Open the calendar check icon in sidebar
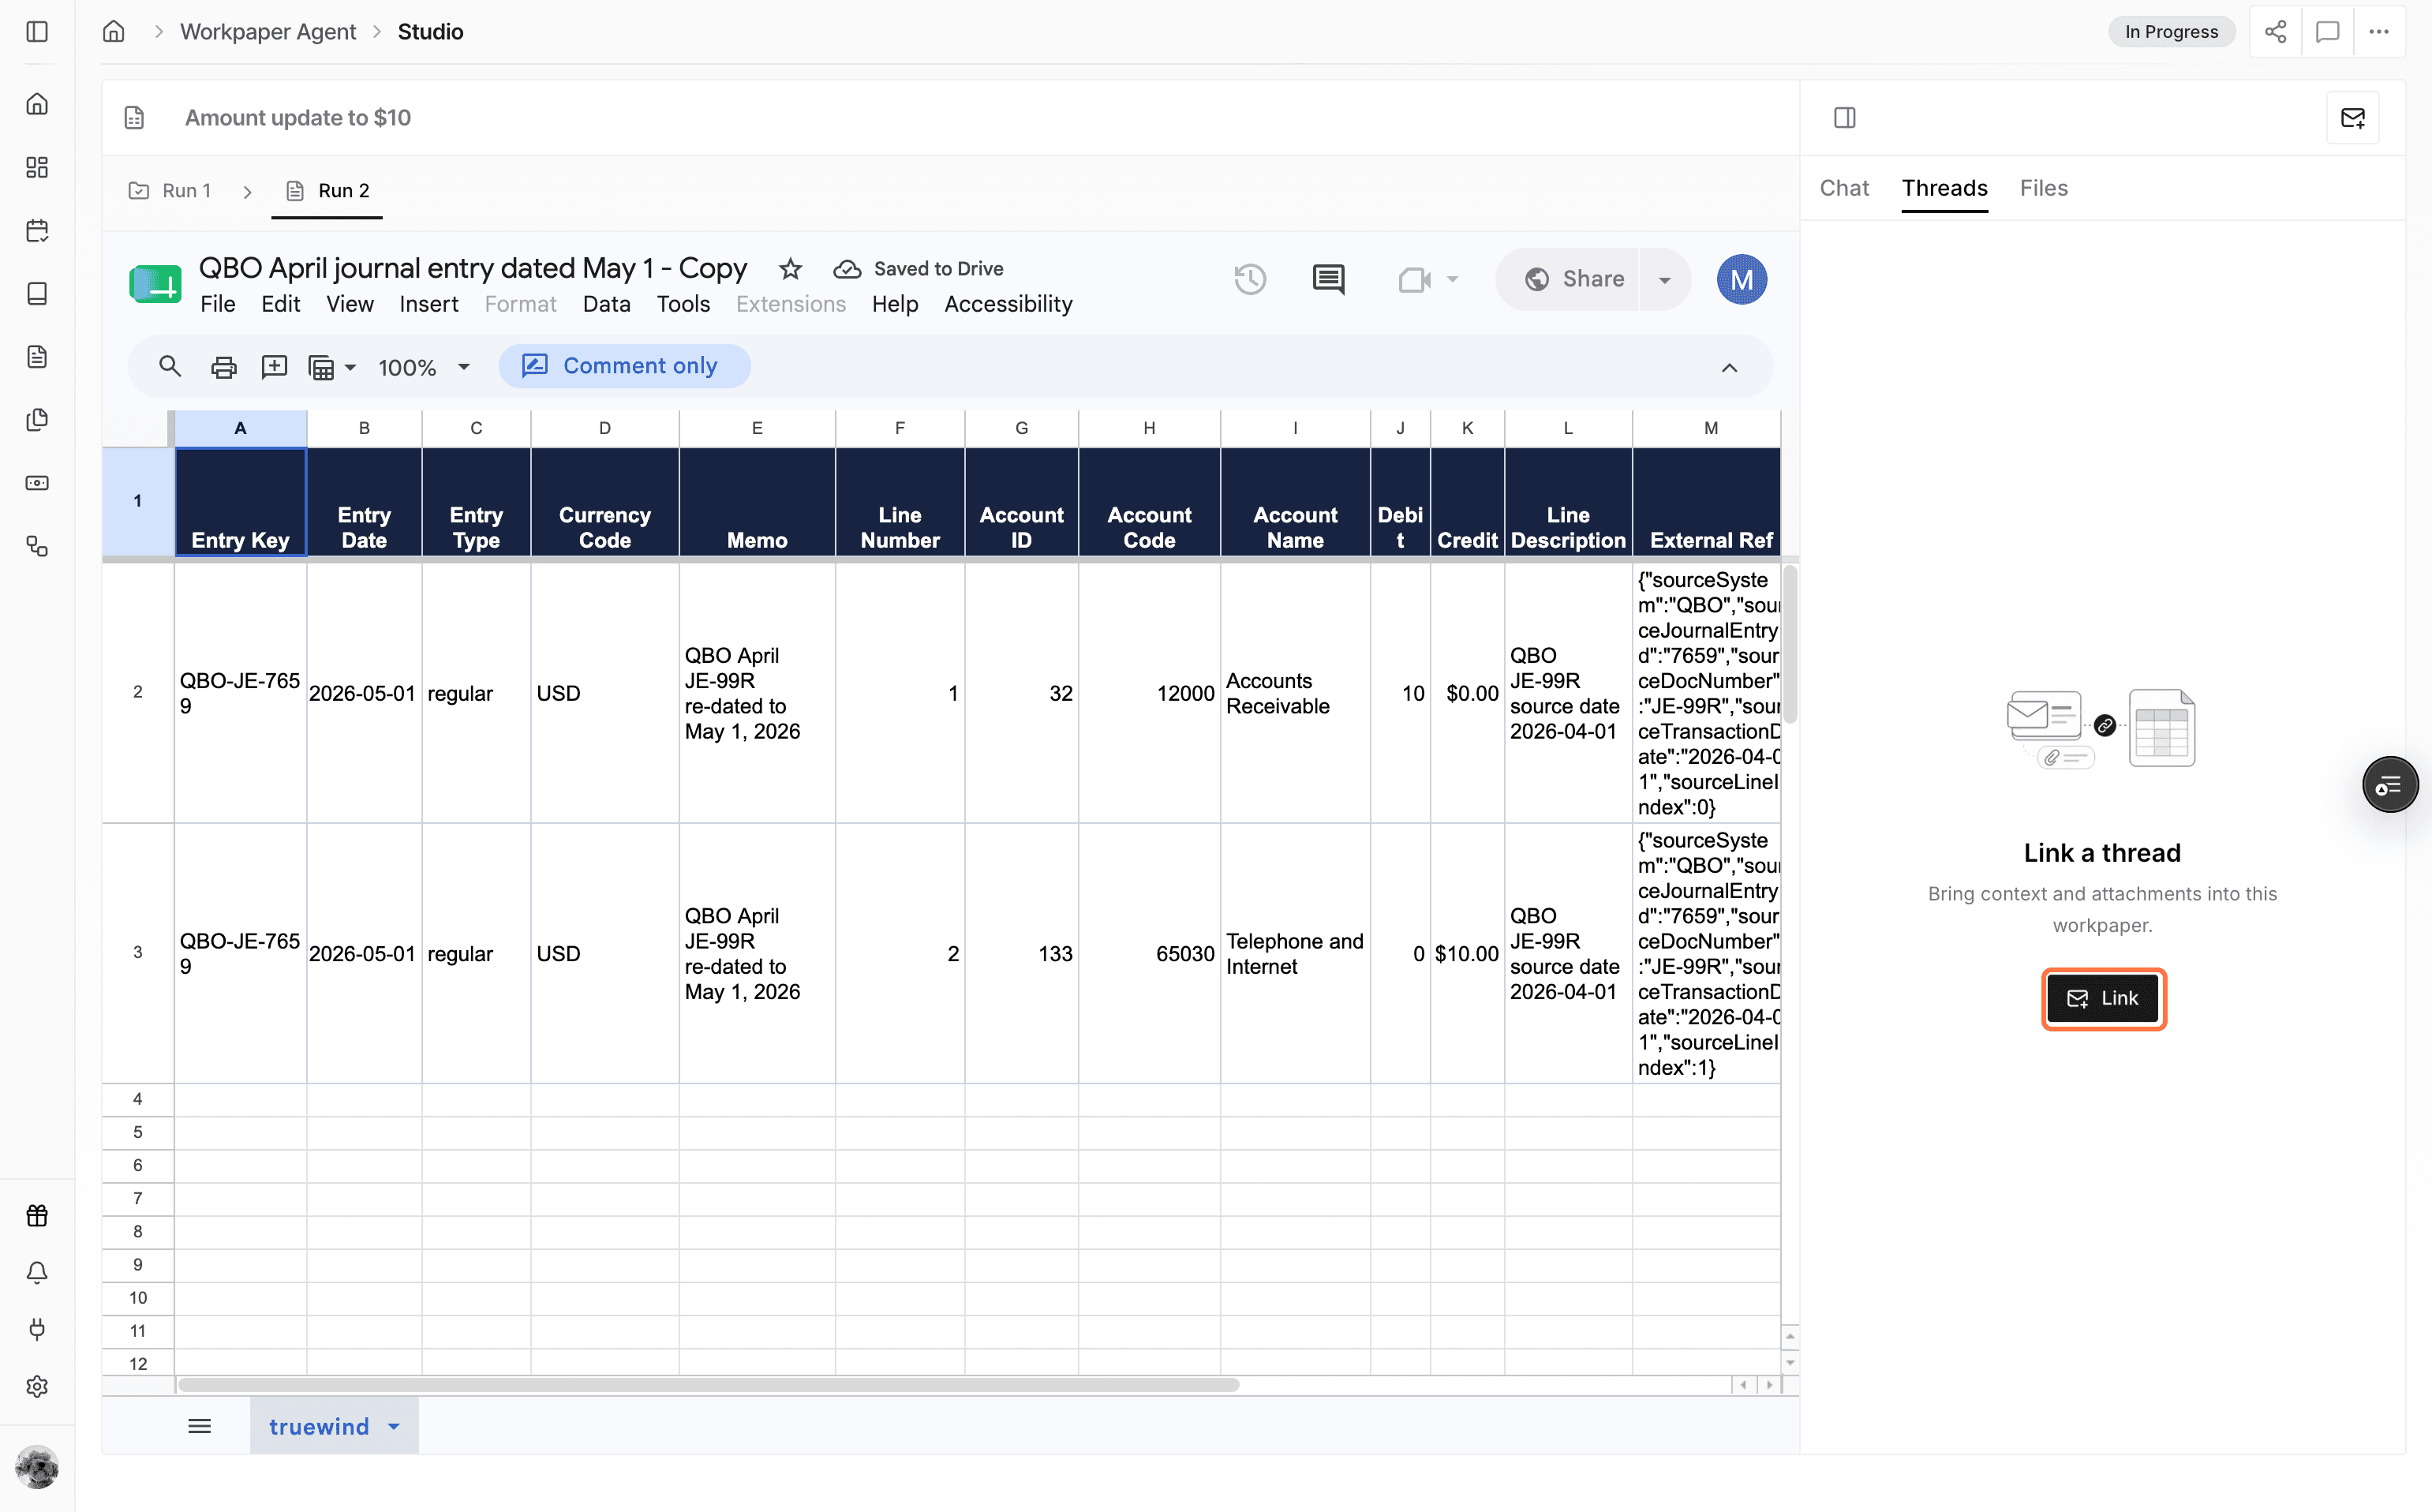 37,231
